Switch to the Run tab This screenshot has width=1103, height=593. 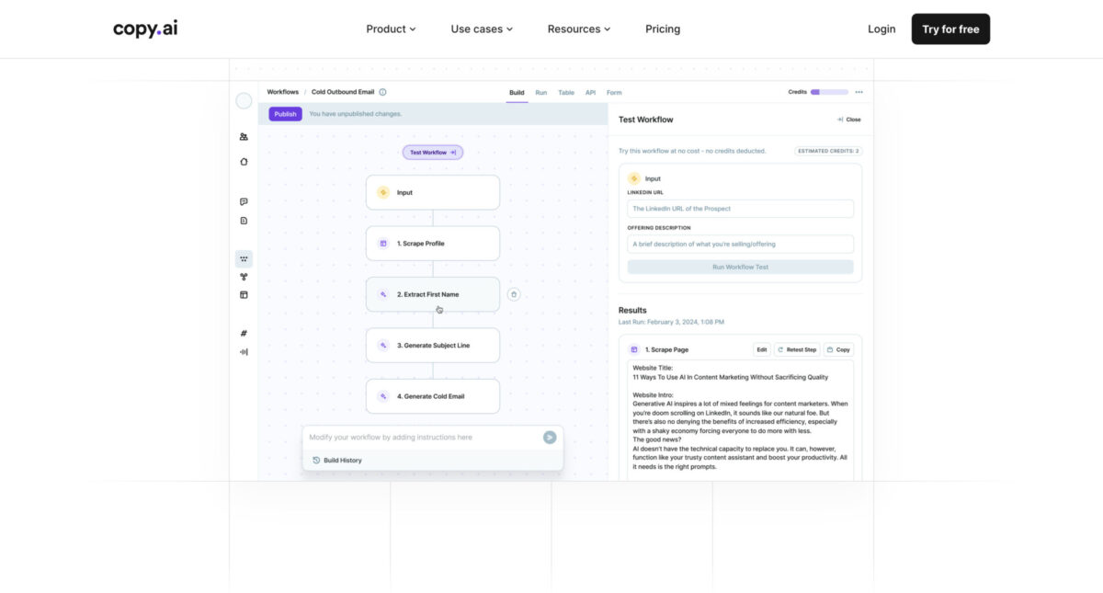coord(541,92)
